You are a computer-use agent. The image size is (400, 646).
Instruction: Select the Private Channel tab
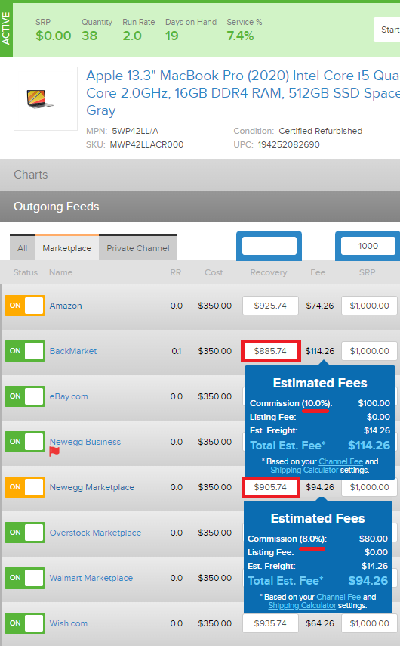click(137, 248)
